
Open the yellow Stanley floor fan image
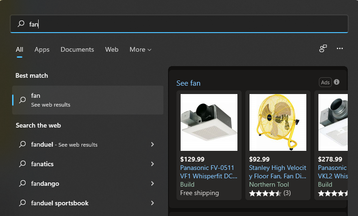coord(278,122)
